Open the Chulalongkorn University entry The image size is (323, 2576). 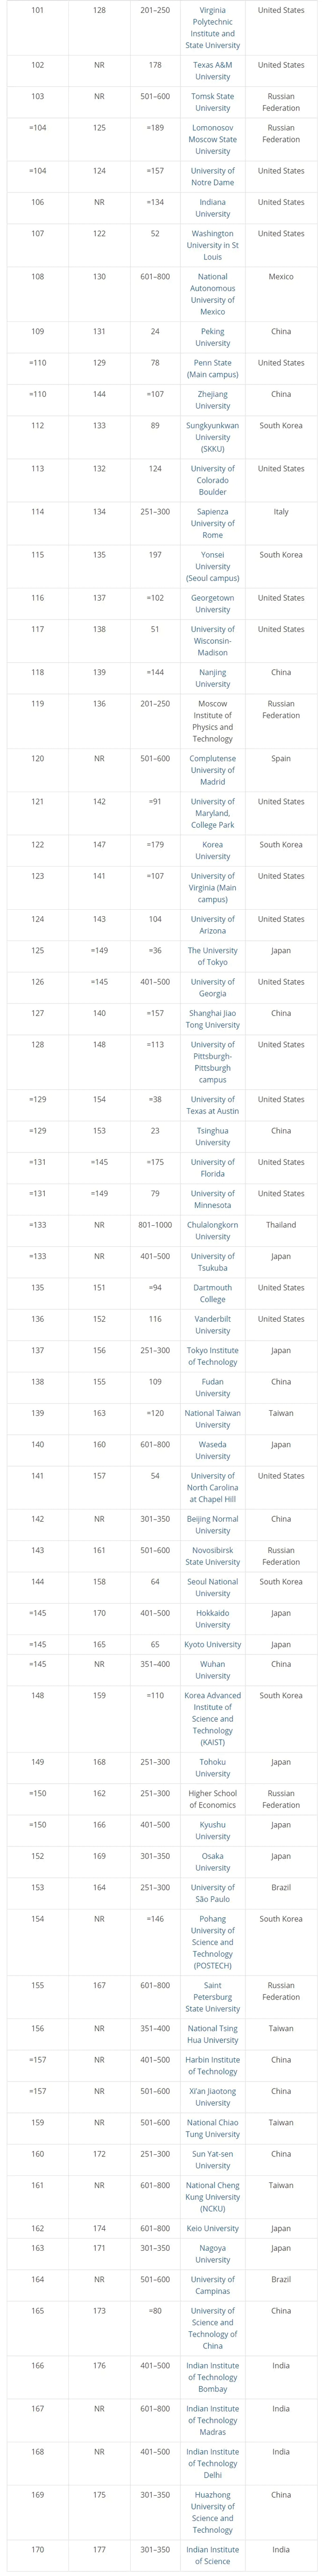212,1231
